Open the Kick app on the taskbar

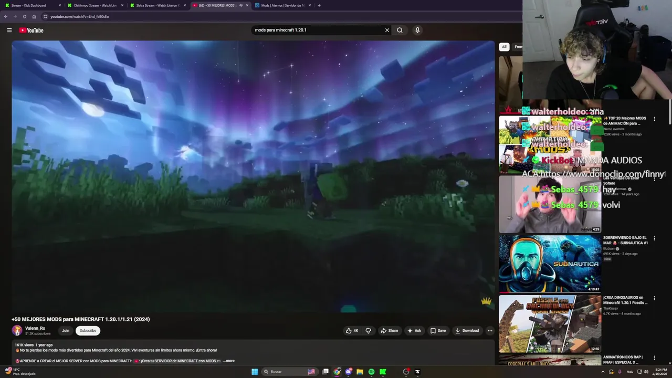coord(383,372)
